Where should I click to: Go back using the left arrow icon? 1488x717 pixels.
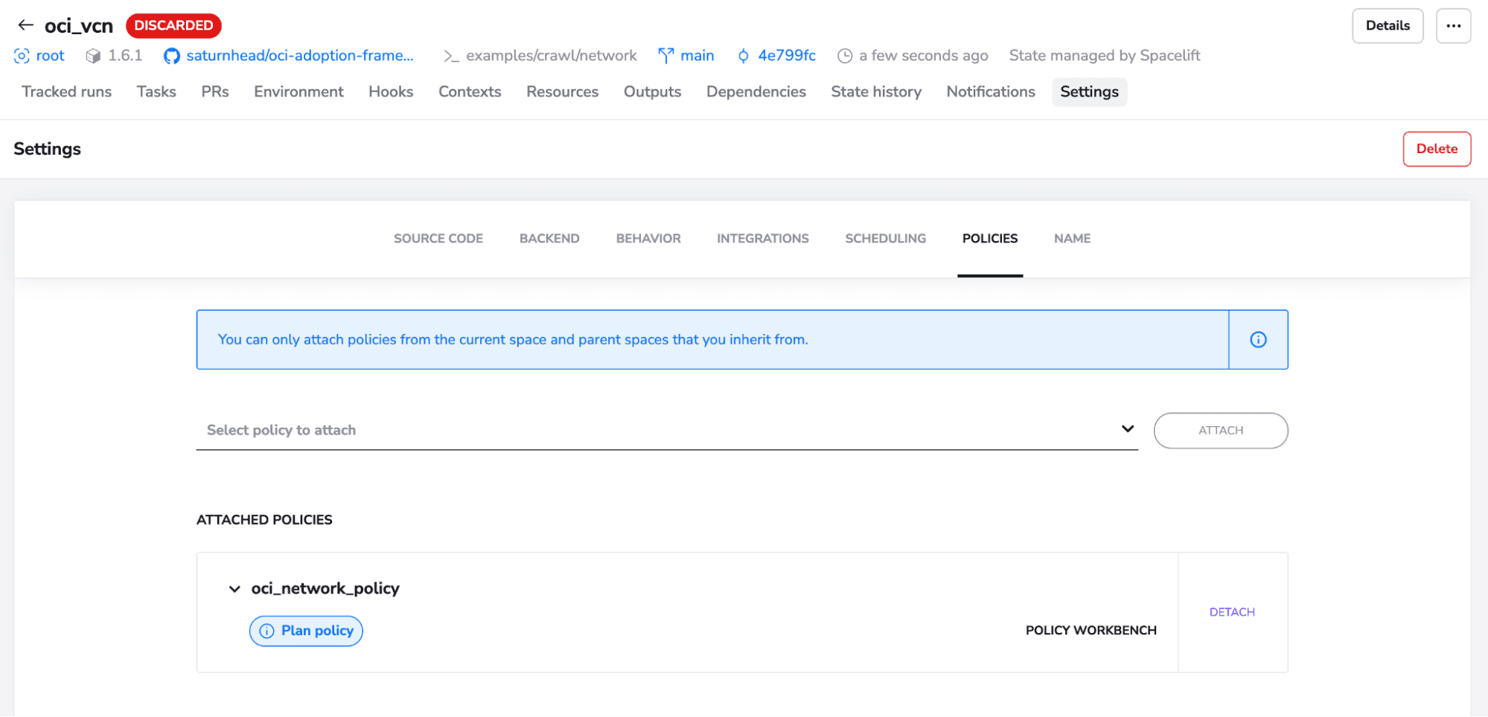[x=26, y=25]
